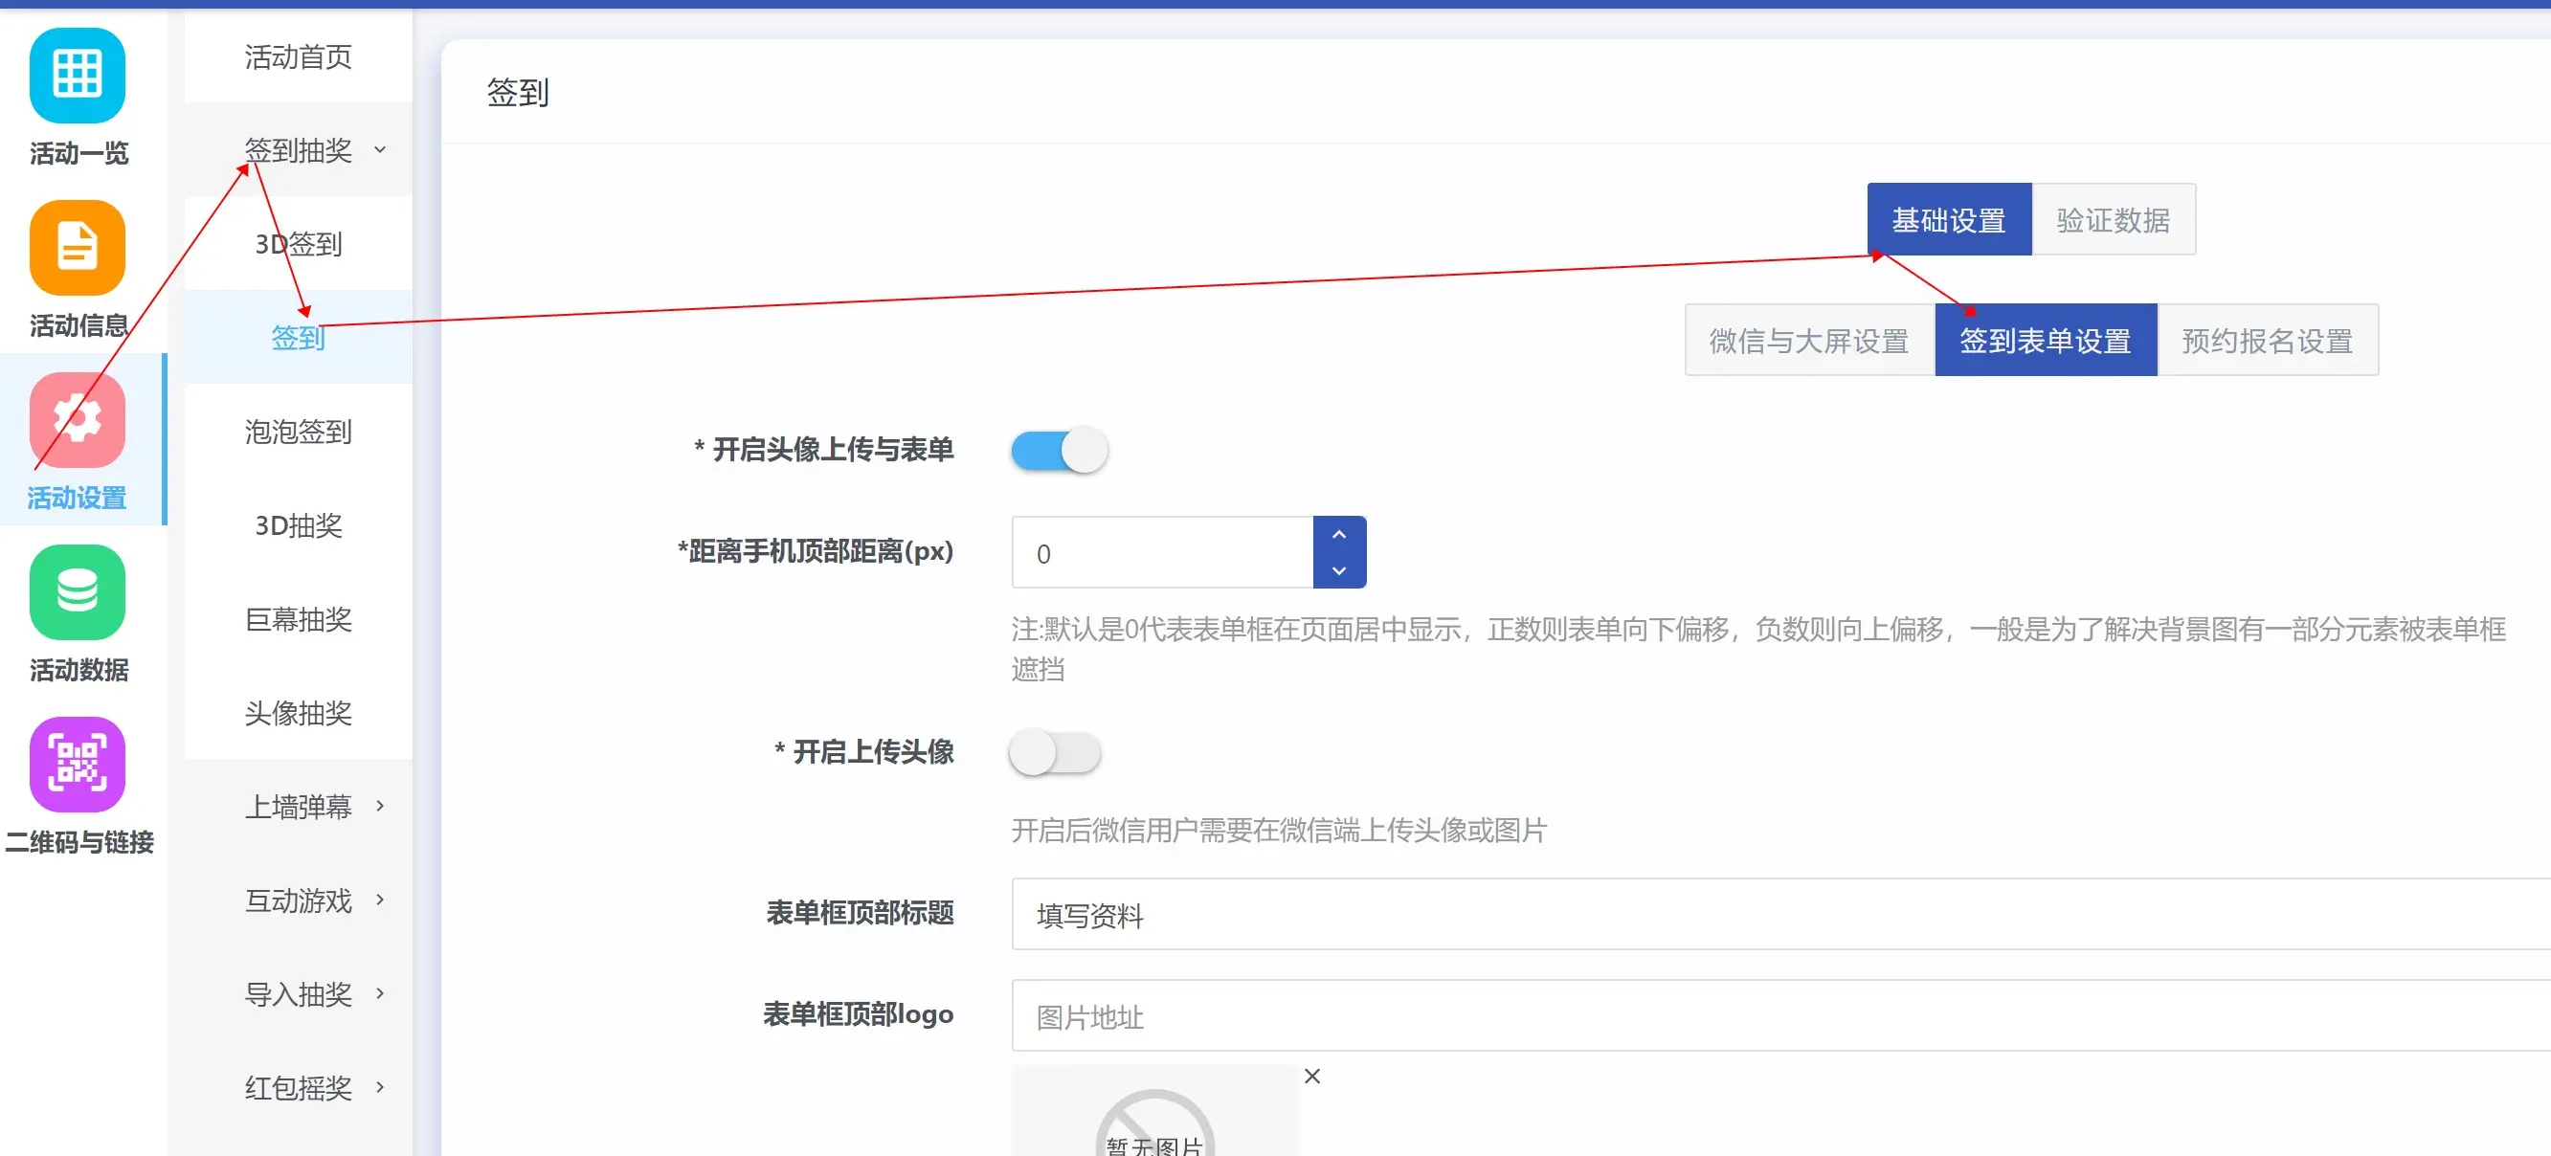This screenshot has width=2551, height=1156.
Task: Open the green 活动数据 database icon
Action: (78, 591)
